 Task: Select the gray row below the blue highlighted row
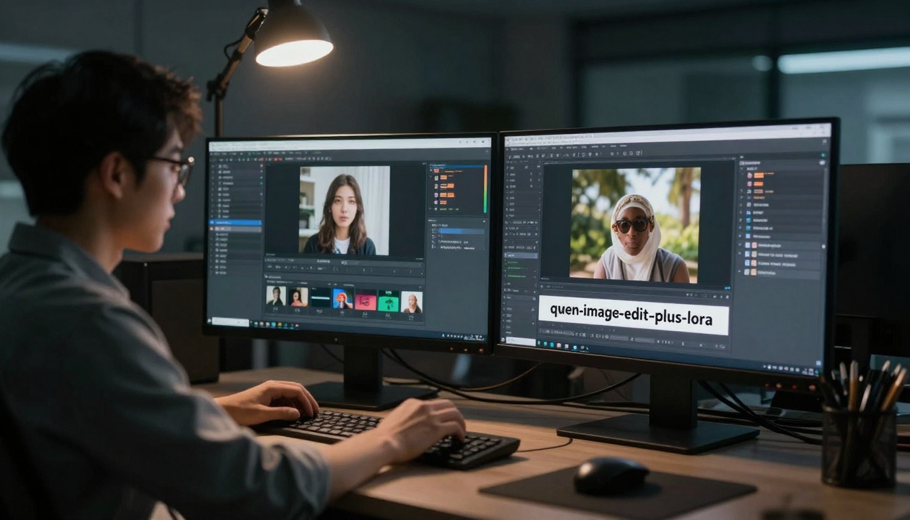[236, 230]
